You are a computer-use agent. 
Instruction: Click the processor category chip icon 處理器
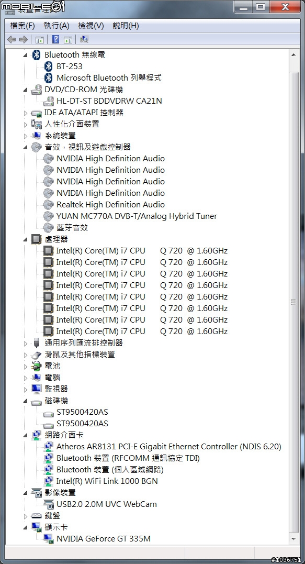36,239
